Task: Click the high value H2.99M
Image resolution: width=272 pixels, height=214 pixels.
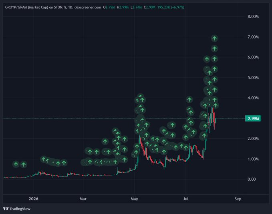Action: coord(123,7)
